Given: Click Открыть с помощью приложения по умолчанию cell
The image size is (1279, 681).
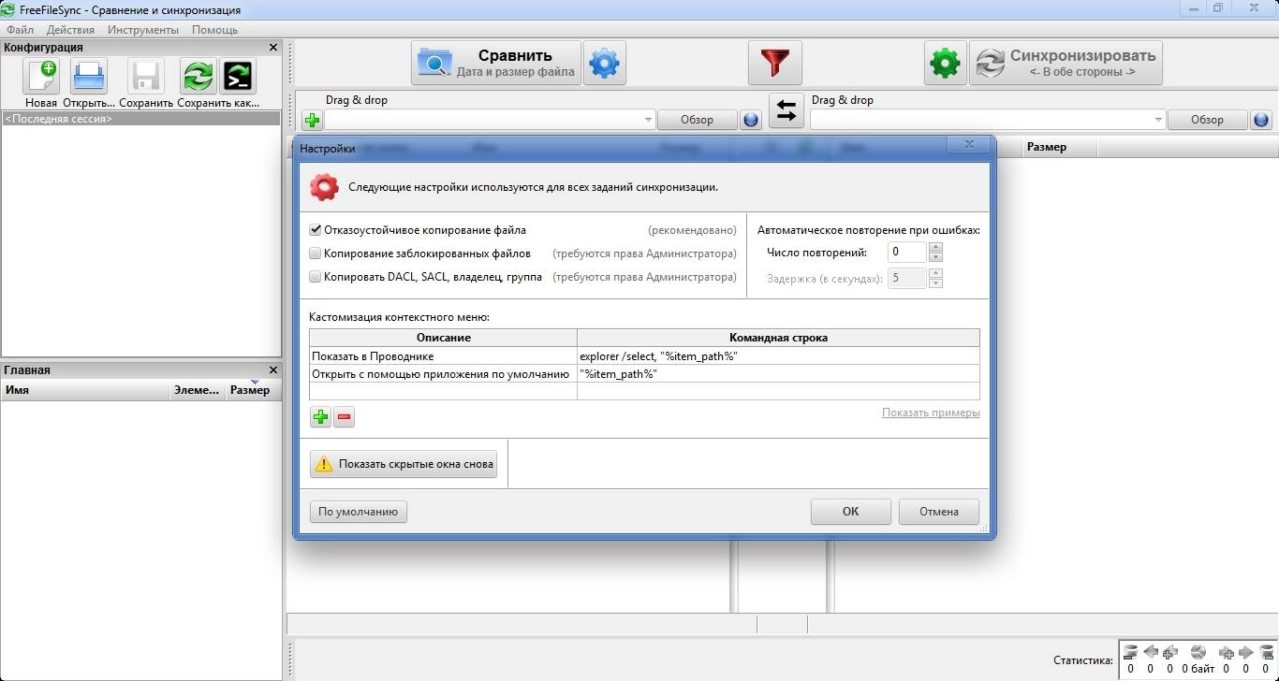Looking at the screenshot, I should pyautogui.click(x=443, y=374).
